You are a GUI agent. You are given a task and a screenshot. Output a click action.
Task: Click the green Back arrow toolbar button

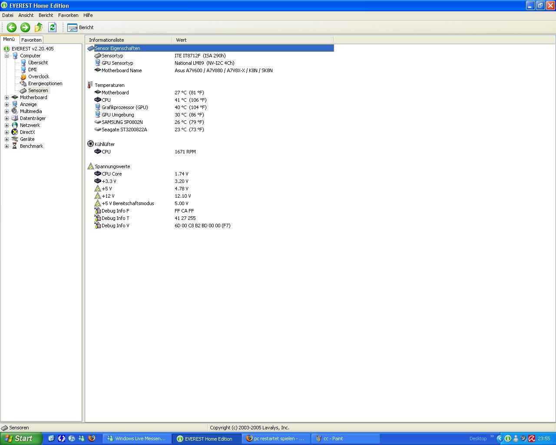pos(12,27)
